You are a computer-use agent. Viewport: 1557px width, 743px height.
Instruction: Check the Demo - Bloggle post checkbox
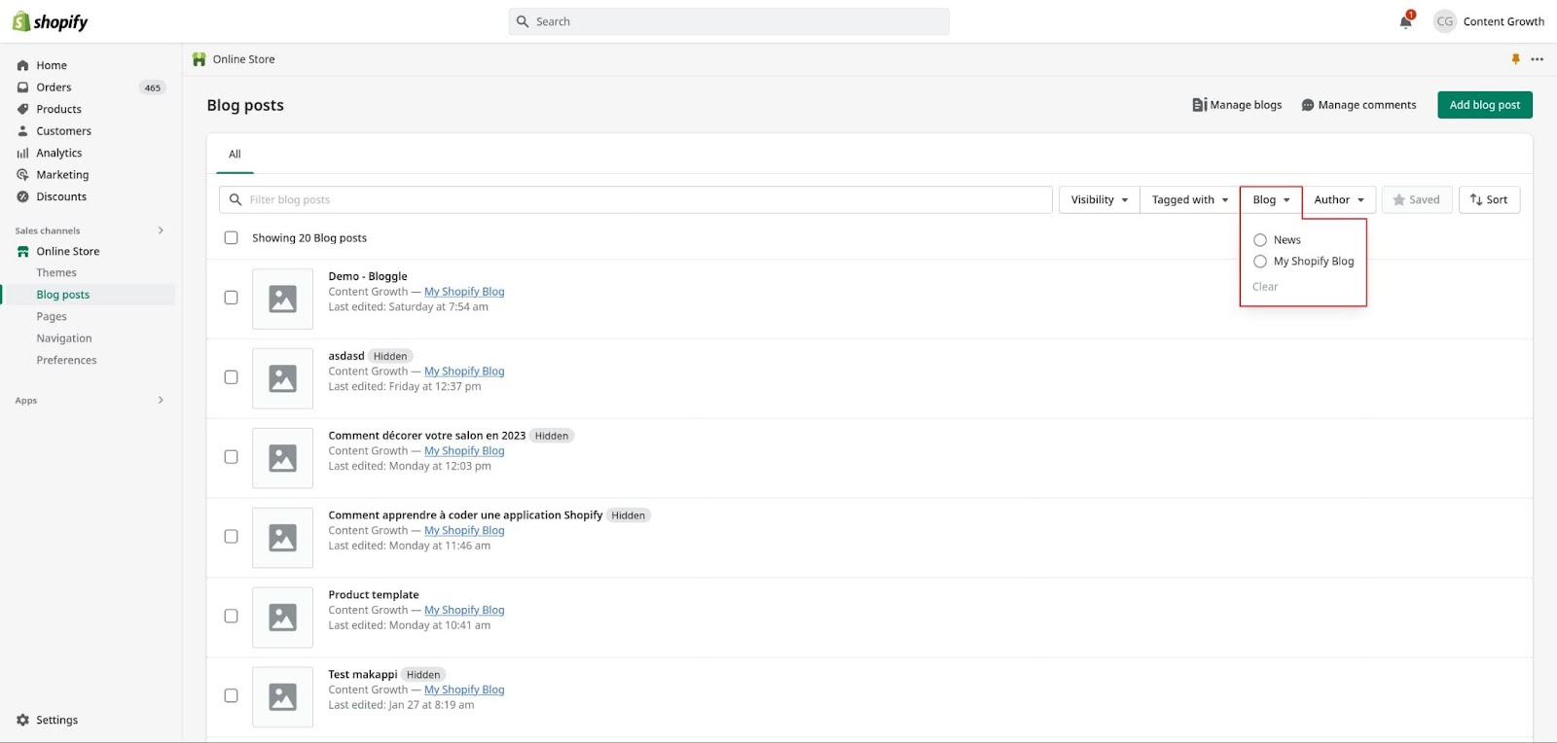click(231, 298)
